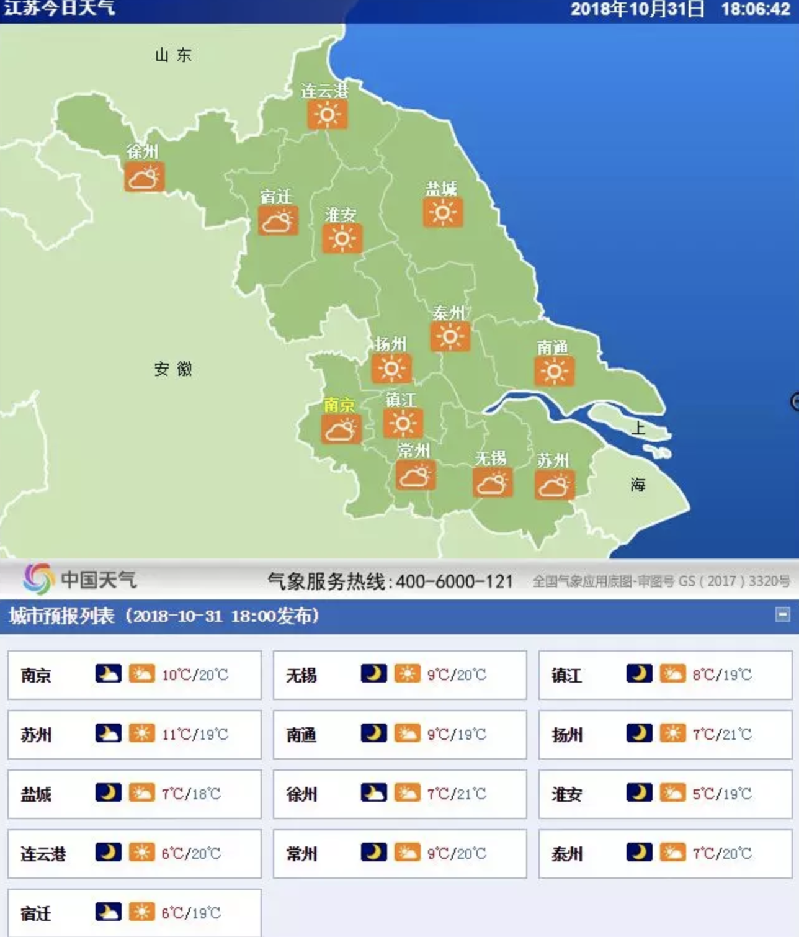Collapse the 城市预报列表 panel with minus button
Image resolution: width=799 pixels, height=937 pixels.
(782, 614)
